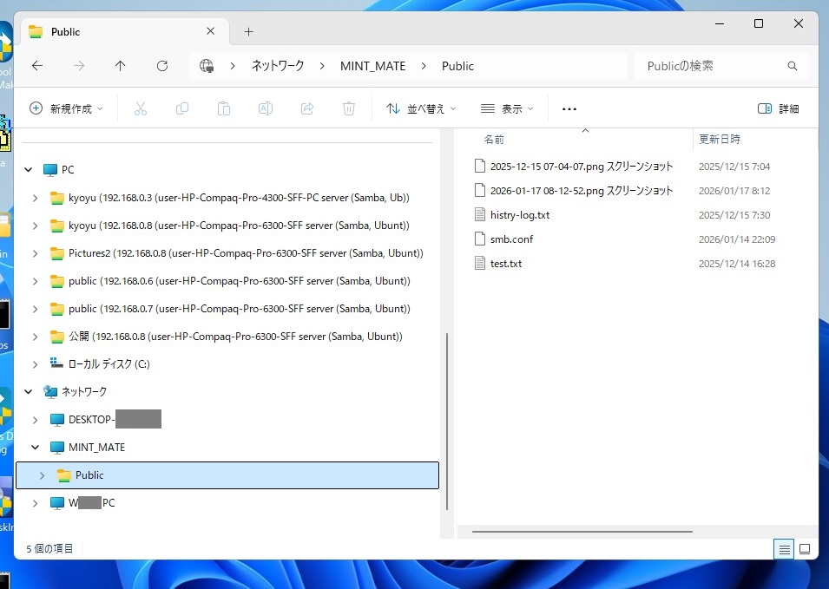Click the Copy icon in toolbar
Image resolution: width=829 pixels, height=589 pixels.
coord(181,108)
